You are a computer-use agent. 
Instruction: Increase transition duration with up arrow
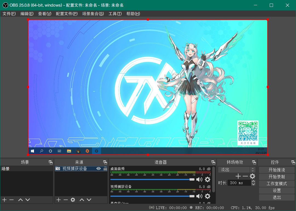253,181
